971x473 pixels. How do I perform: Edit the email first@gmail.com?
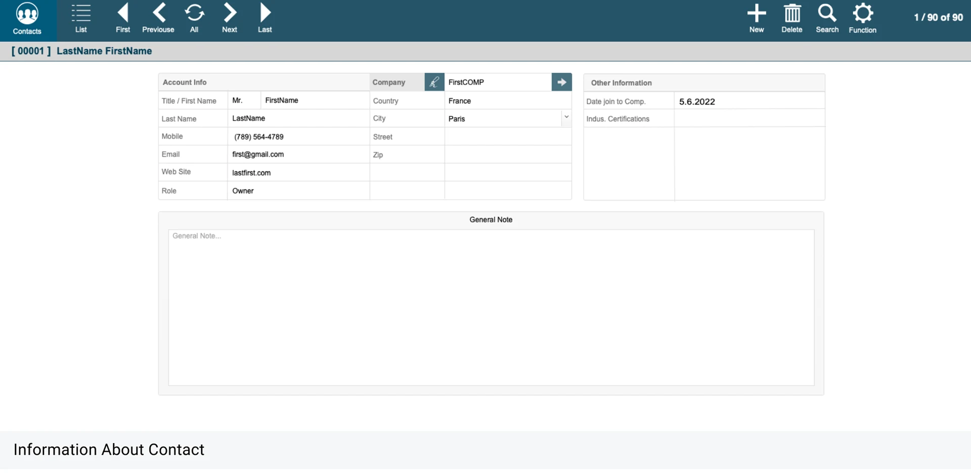(x=298, y=154)
